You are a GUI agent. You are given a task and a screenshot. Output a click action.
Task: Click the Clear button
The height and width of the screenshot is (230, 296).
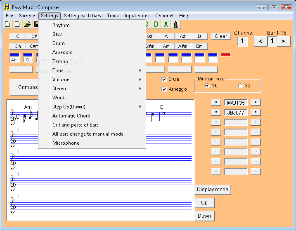pos(221,36)
